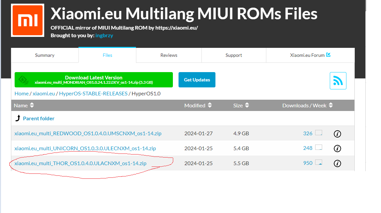381x213 pixels.
Task: Click the Name column header text
Action: pyautogui.click(x=21, y=105)
